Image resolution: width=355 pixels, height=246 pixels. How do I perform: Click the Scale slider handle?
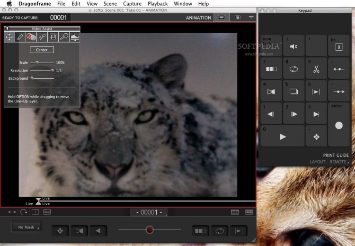pyautogui.click(x=37, y=62)
